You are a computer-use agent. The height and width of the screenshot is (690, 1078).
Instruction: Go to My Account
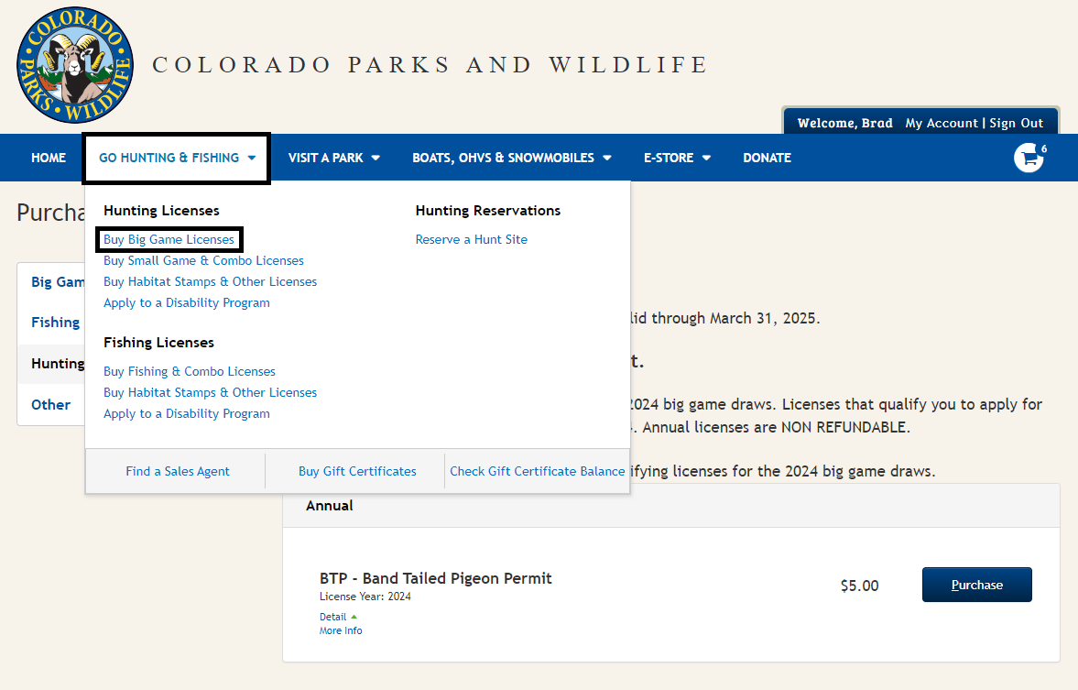pos(942,123)
